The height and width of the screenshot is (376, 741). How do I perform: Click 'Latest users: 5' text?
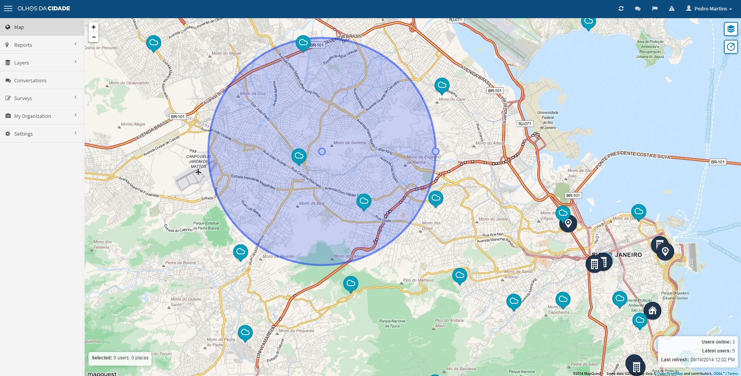point(718,351)
